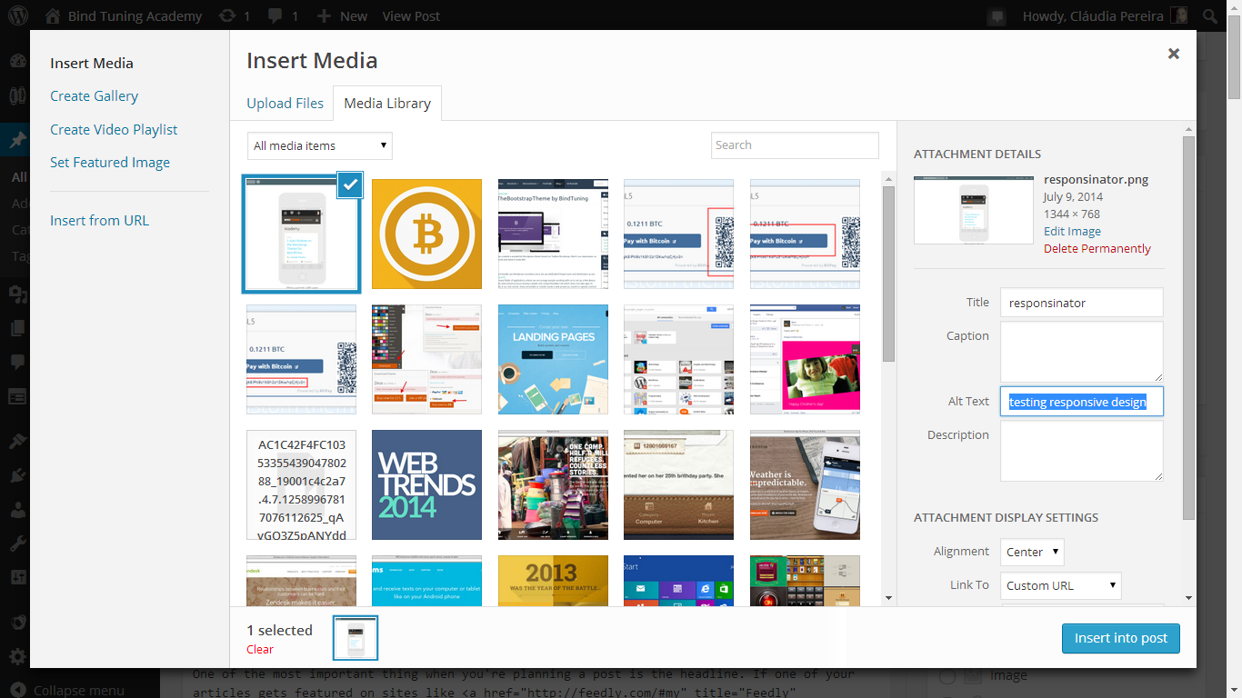Select Insert Media in the dialog menu
The height and width of the screenshot is (698, 1242).
[x=92, y=63]
